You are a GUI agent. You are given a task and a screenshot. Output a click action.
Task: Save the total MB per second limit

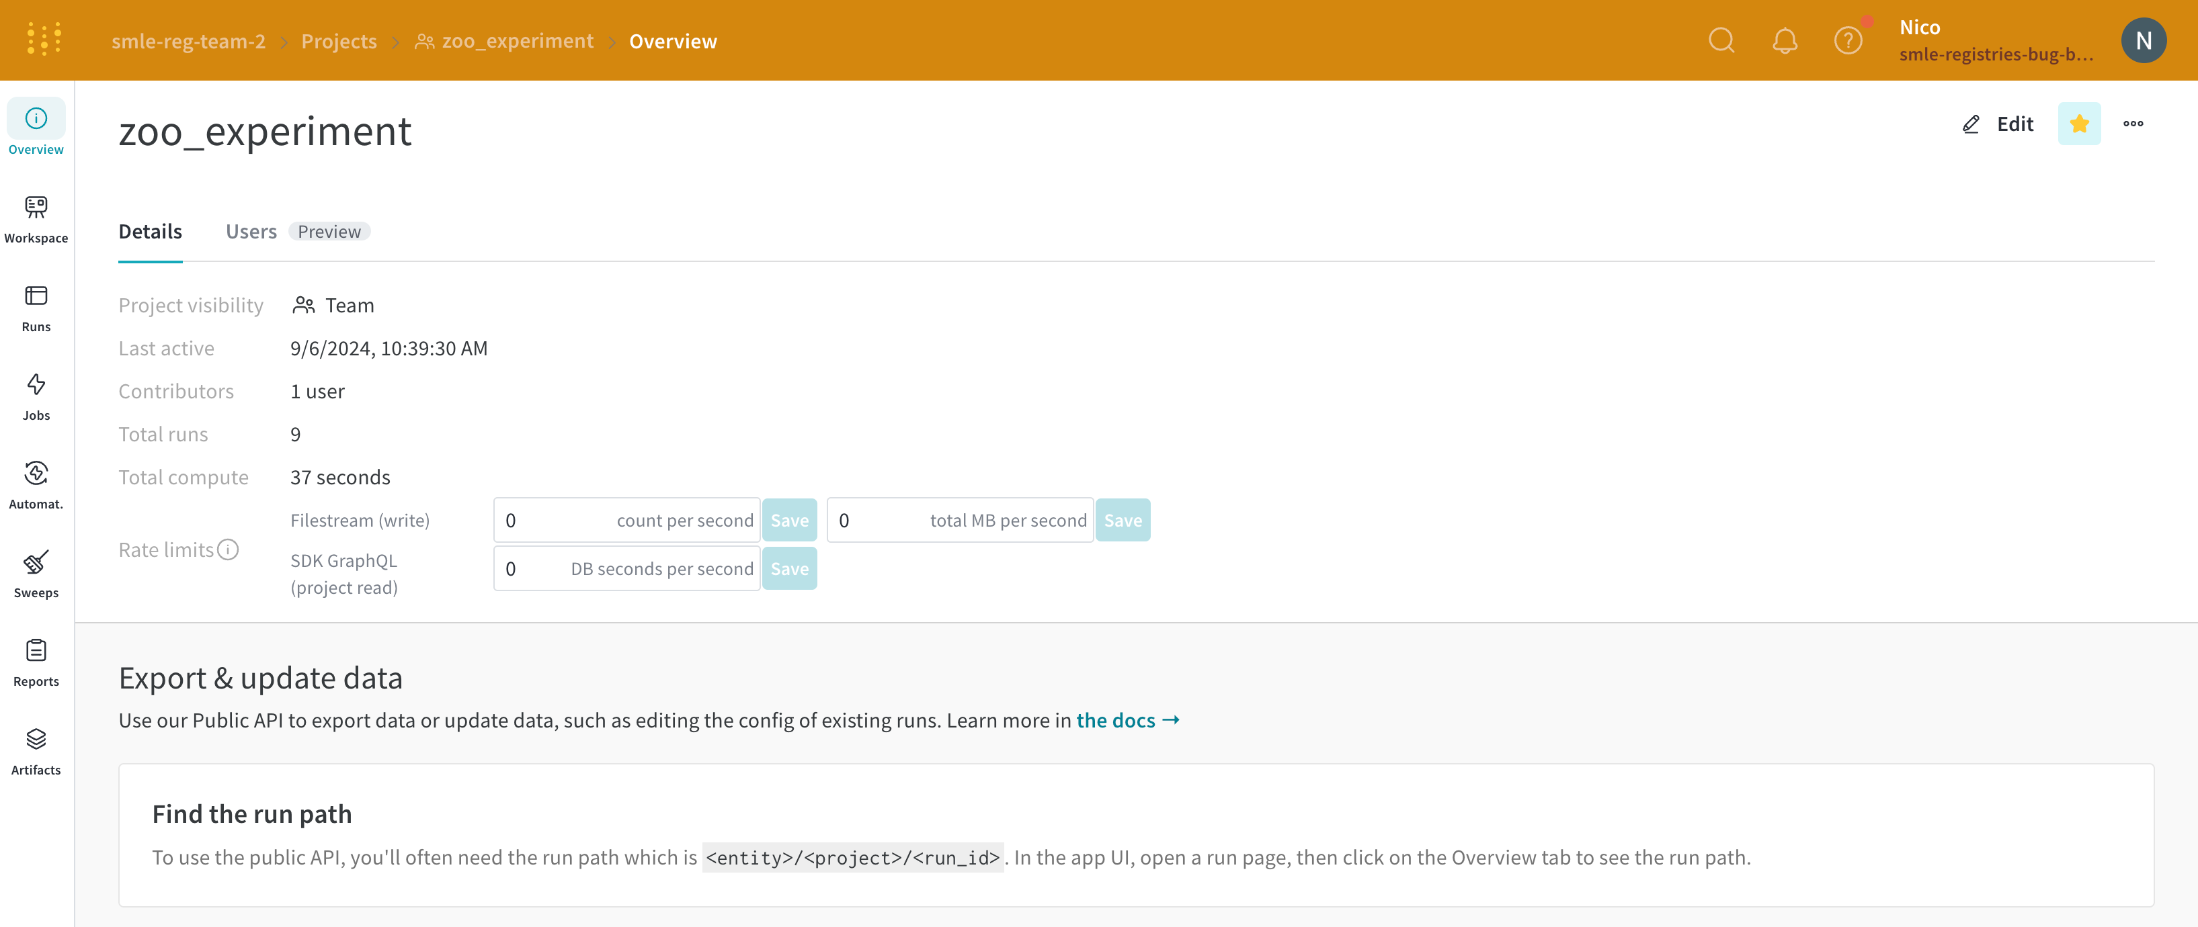(x=1122, y=520)
